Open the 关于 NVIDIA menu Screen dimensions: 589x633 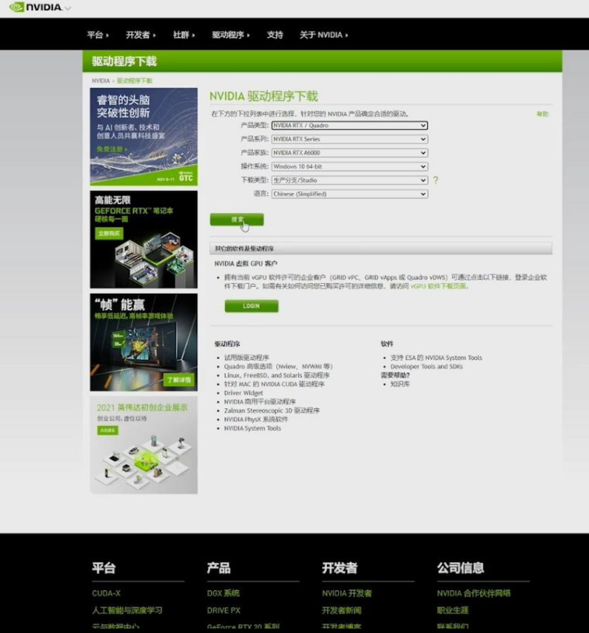[323, 35]
